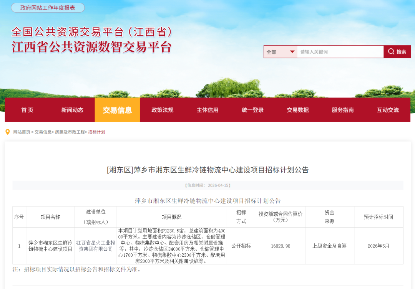
Task: Click the value 16828.98
Action: coord(281,246)
